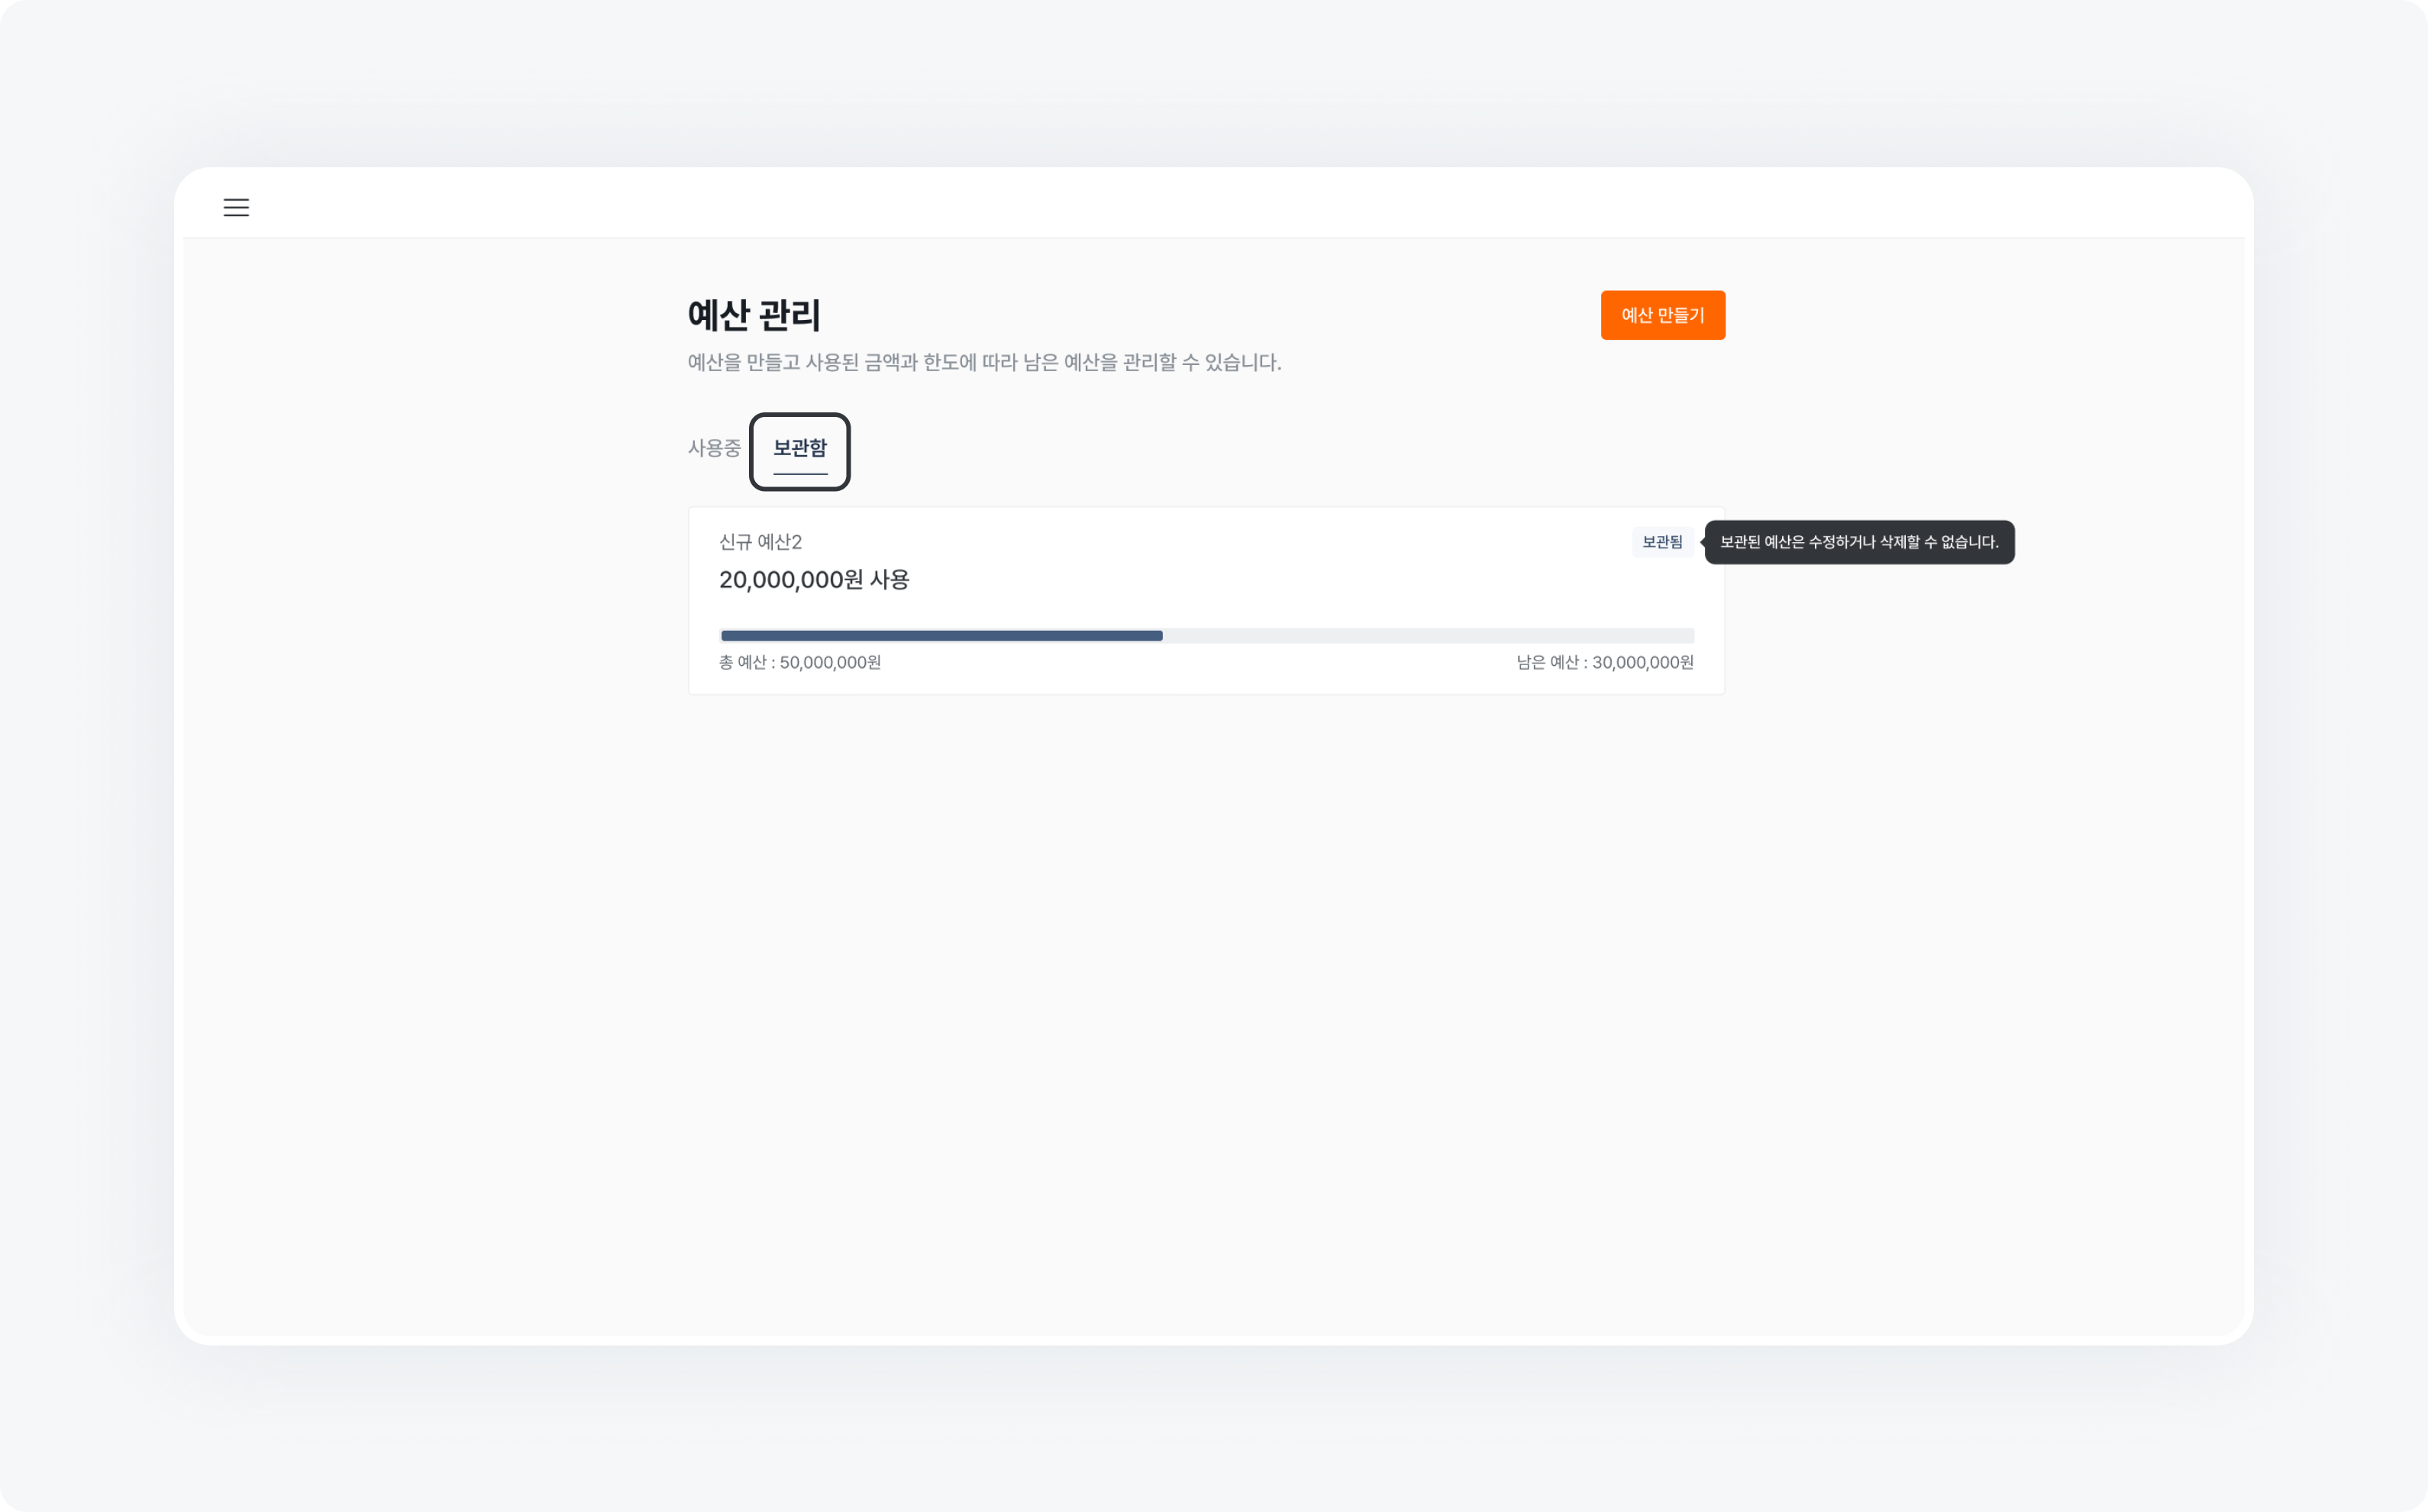The height and width of the screenshot is (1512, 2428).
Task: Click the 예산 만들기 button
Action: [x=1662, y=315]
